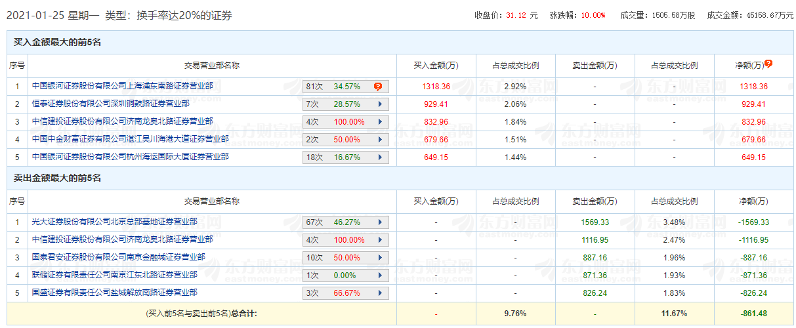Viewport: 796px width, 328px height.
Task: Open 国泰君安证券南京金融城营业部 link
Action: (x=119, y=257)
